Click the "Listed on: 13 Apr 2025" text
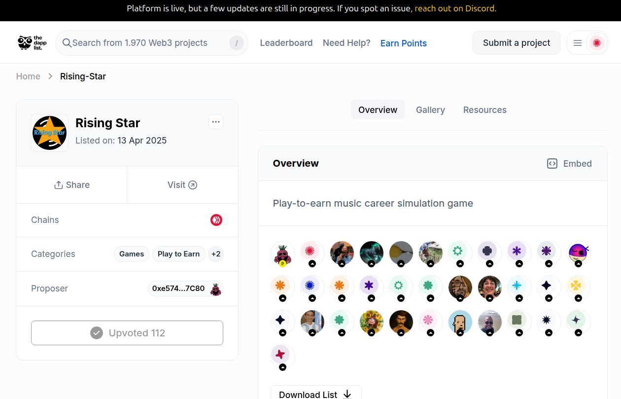Screen dimensions: 621x399 tap(121, 141)
